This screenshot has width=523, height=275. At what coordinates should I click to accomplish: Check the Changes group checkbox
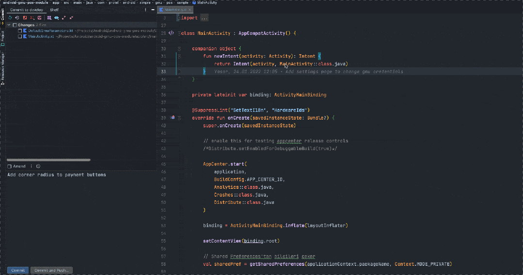[15, 25]
